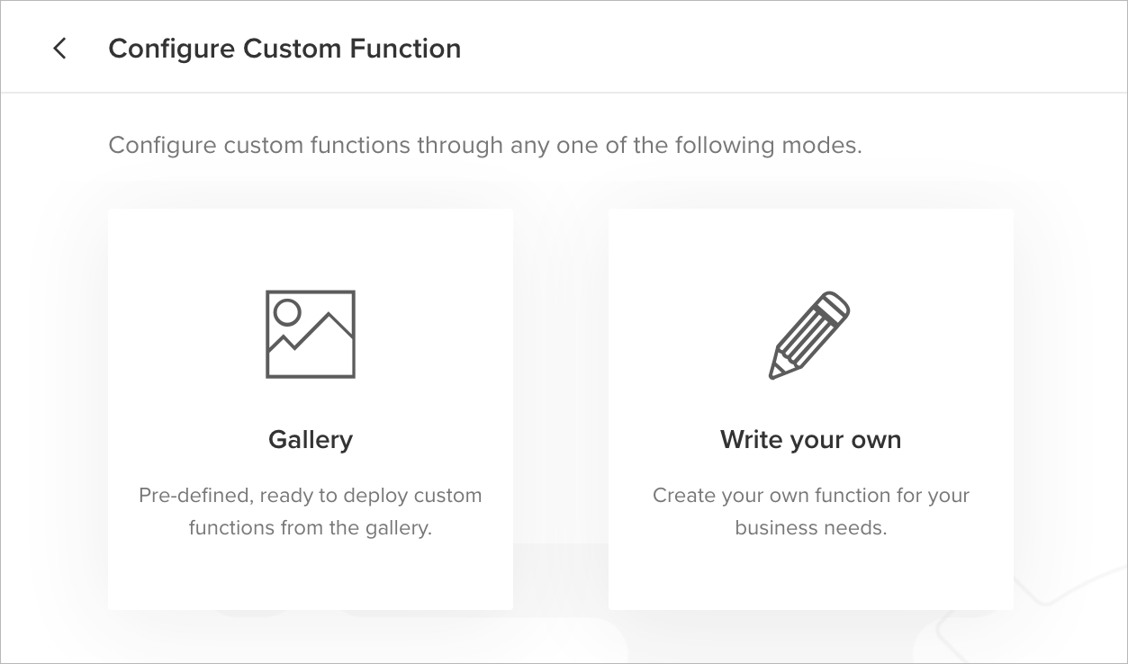1128x664 pixels.
Task: Click the 'Pre-defined, ready to deploy' description line
Action: pyautogui.click(x=311, y=496)
